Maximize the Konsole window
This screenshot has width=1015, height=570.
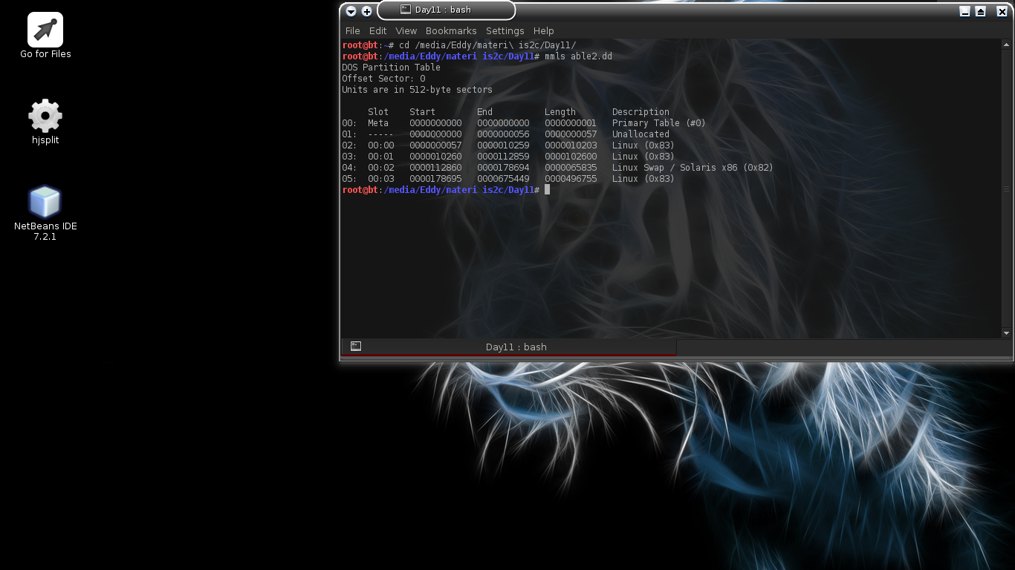point(982,11)
